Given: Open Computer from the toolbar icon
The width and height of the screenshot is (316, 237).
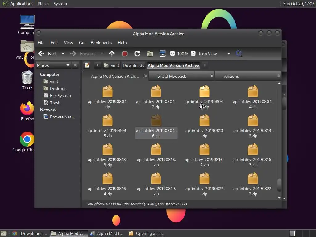Looking at the screenshot, I should [x=162, y=54].
